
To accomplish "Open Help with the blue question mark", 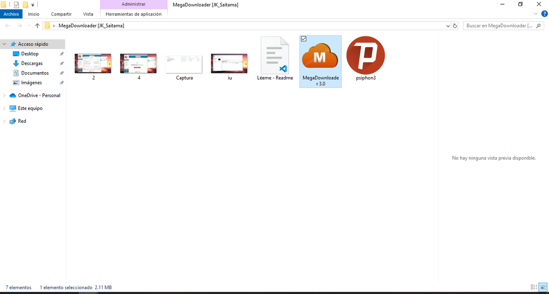I will [544, 14].
